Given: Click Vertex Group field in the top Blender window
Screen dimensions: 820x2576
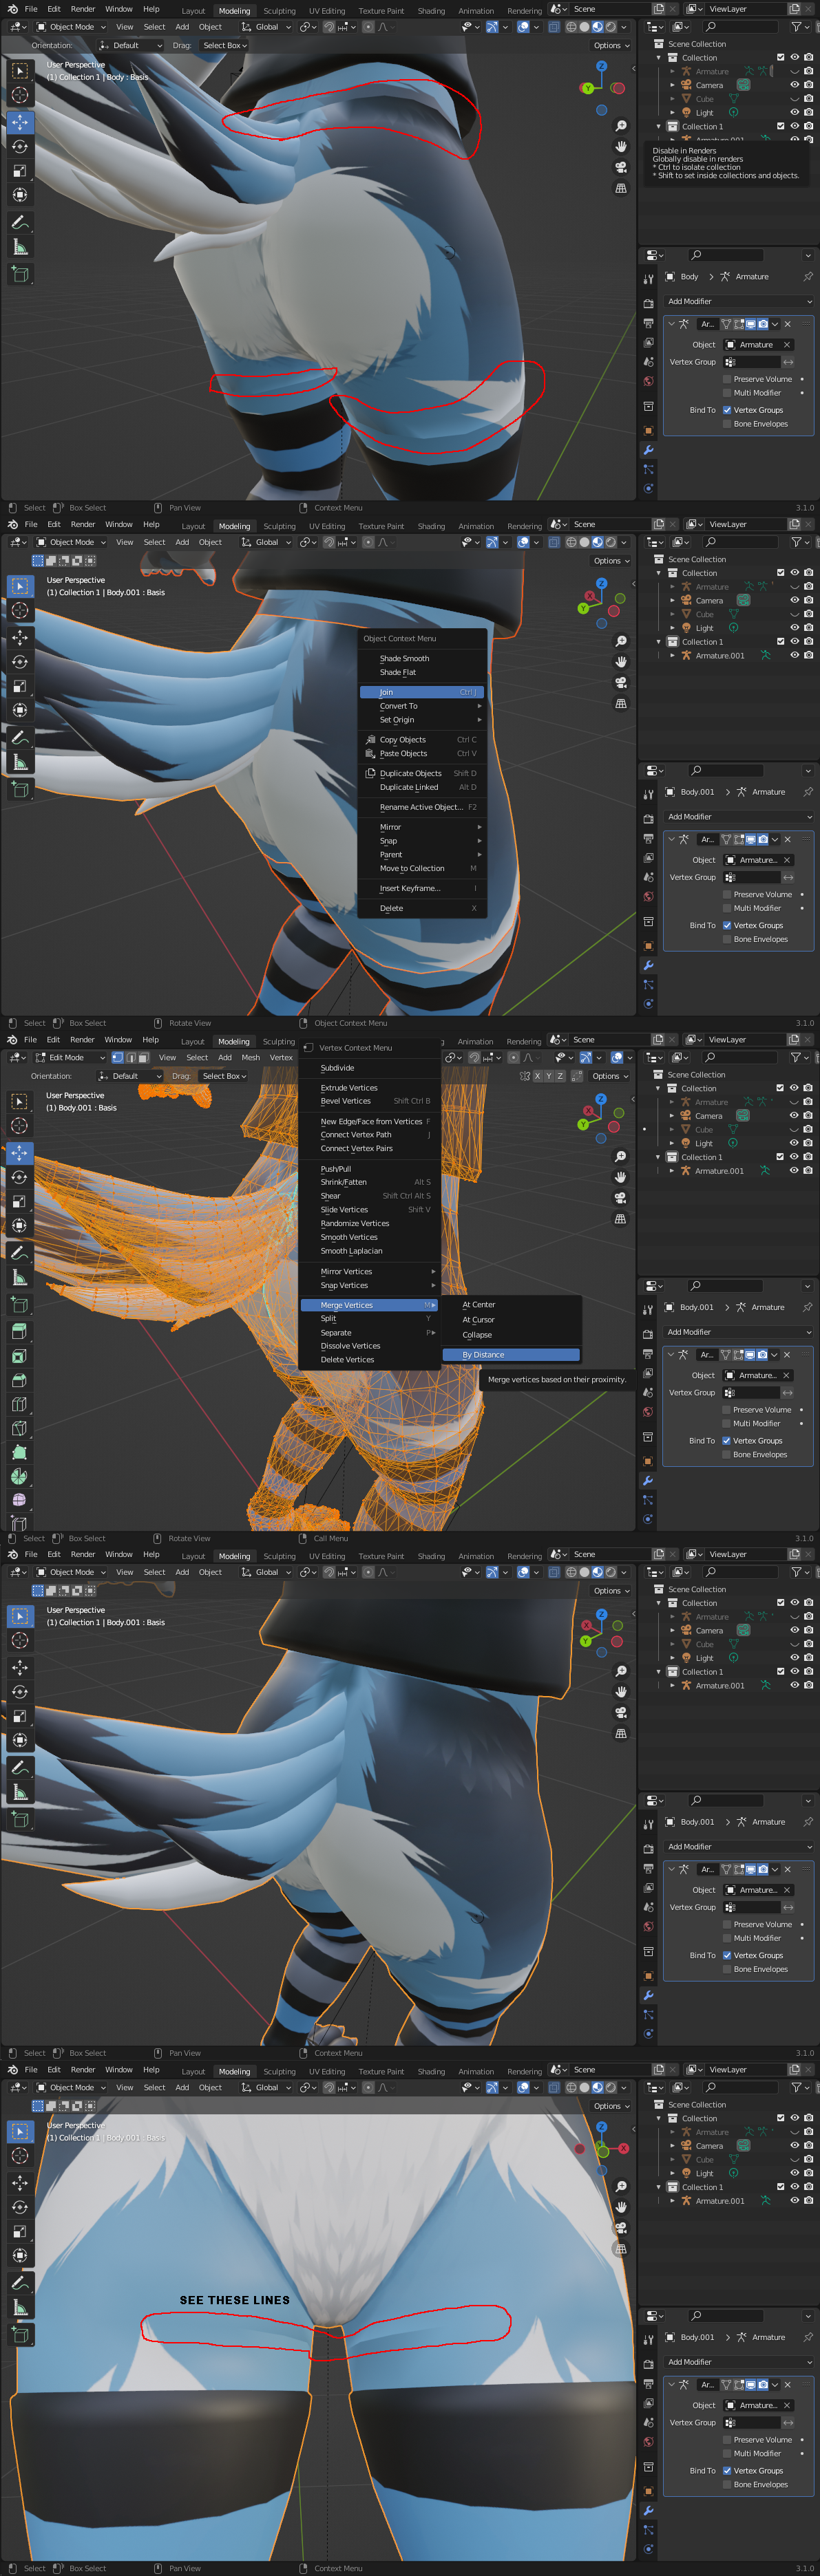Looking at the screenshot, I should click(752, 362).
